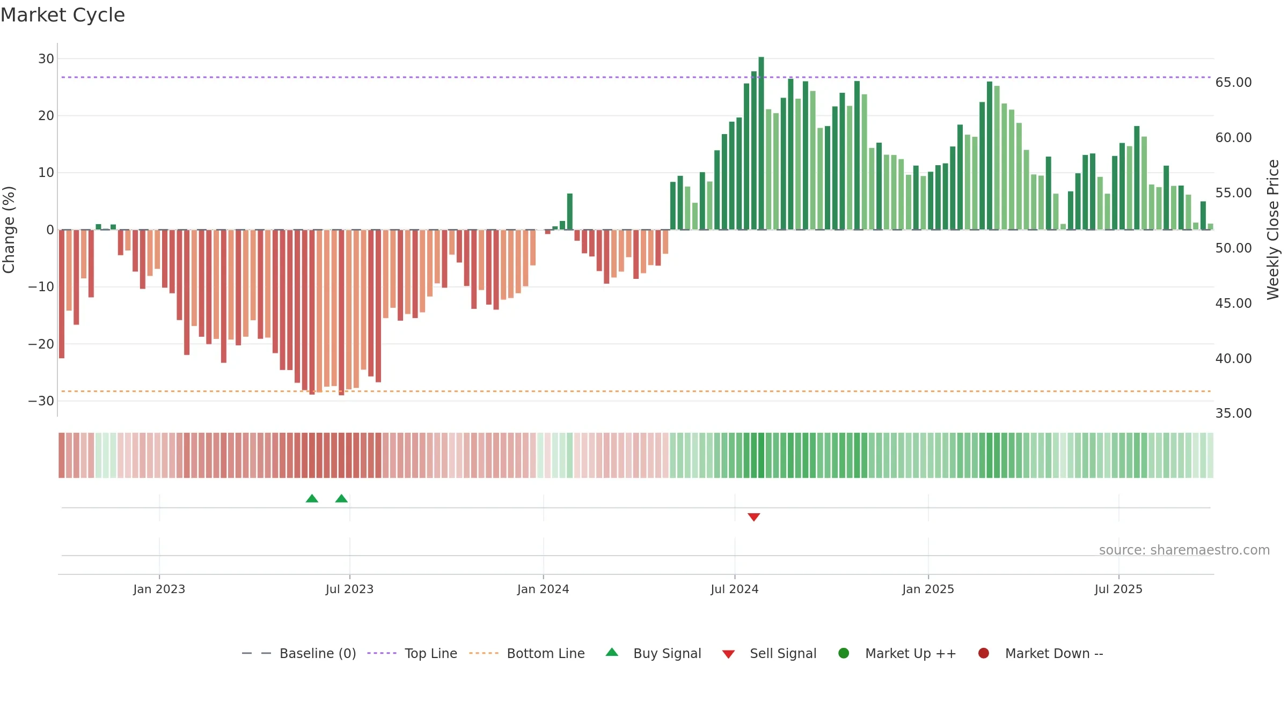Screen dimensions: 1288x724
Task: Click the red Market Down legend dot
Action: click(984, 653)
